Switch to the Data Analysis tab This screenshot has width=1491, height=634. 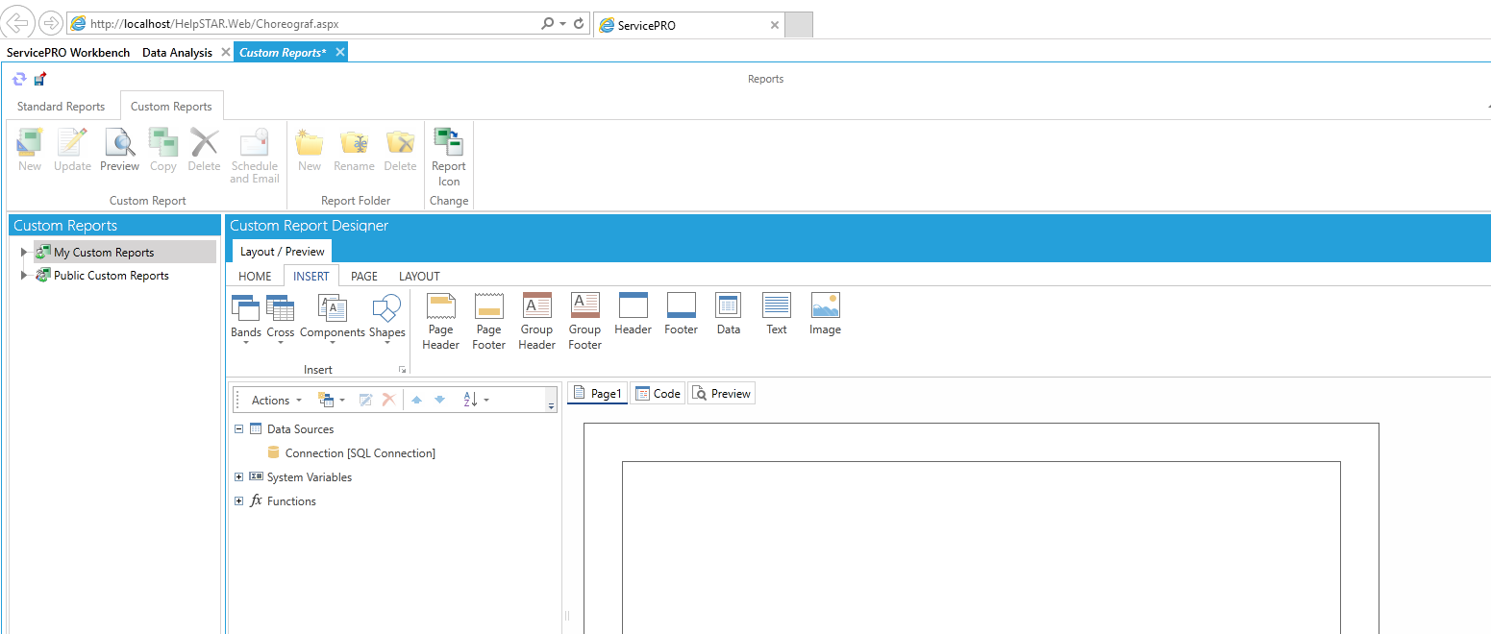pos(177,53)
